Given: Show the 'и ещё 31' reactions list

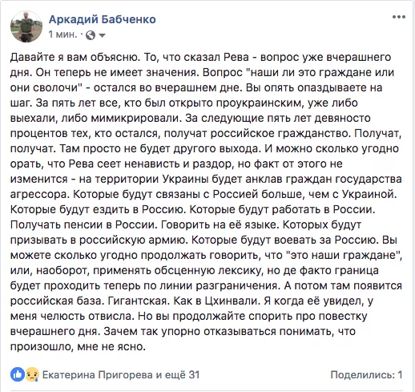Looking at the screenshot, I should pos(178,374).
